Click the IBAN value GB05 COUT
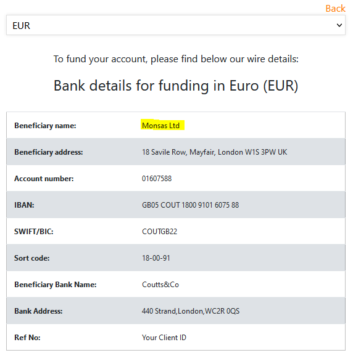The height and width of the screenshot is (358, 353). click(191, 205)
